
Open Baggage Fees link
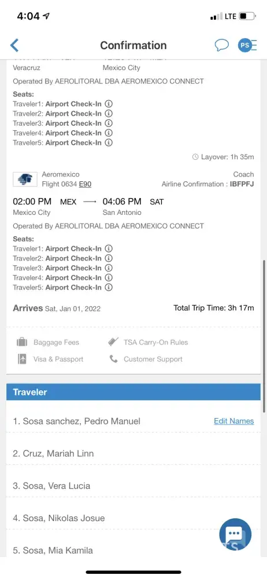pos(48,342)
